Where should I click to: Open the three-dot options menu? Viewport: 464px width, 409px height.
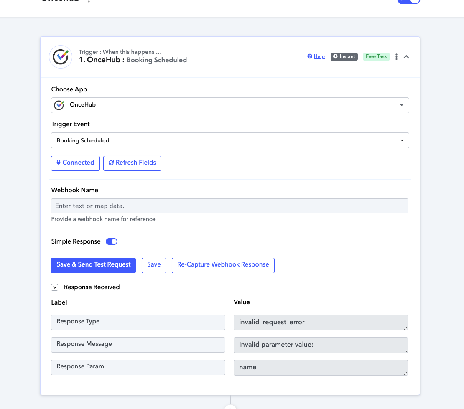click(x=396, y=57)
